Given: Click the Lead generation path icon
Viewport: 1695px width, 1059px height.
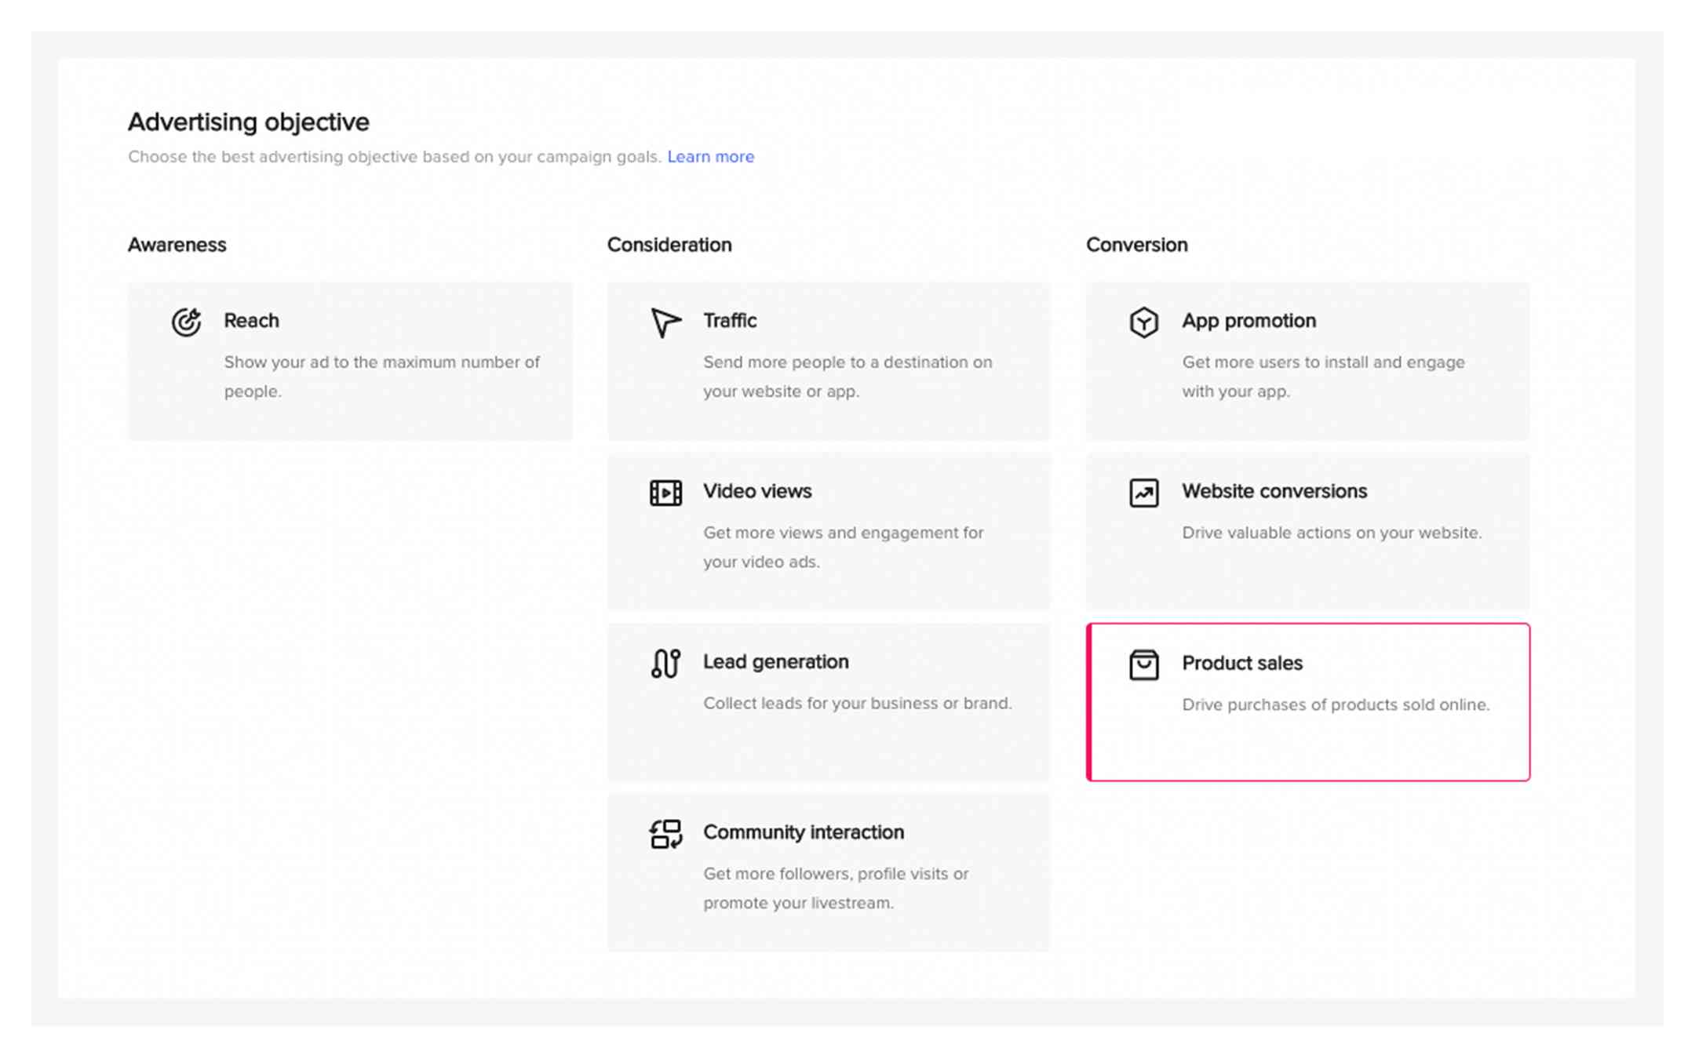Looking at the screenshot, I should 665,663.
